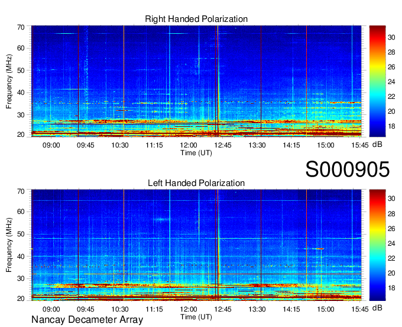Click the Left Handed Polarization title

pyautogui.click(x=196, y=183)
